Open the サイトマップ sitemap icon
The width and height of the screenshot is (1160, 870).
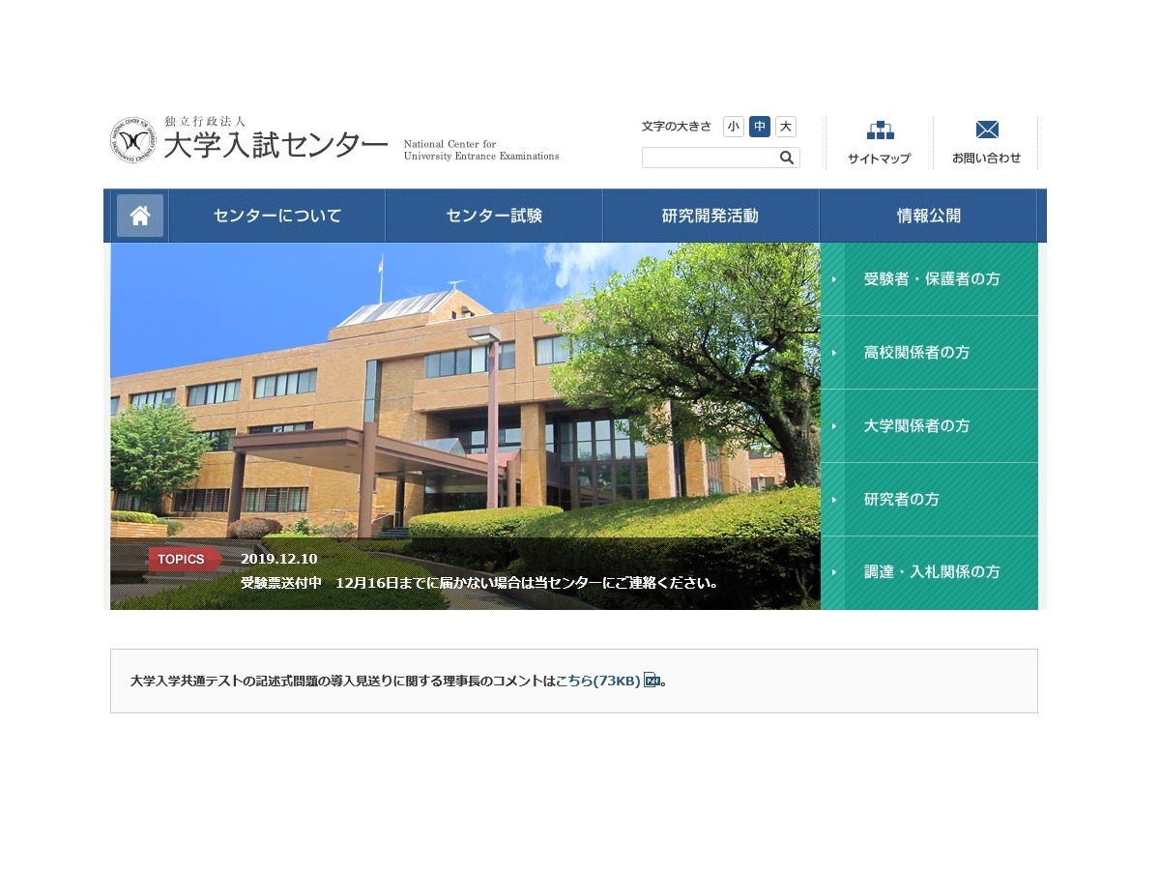click(x=878, y=130)
